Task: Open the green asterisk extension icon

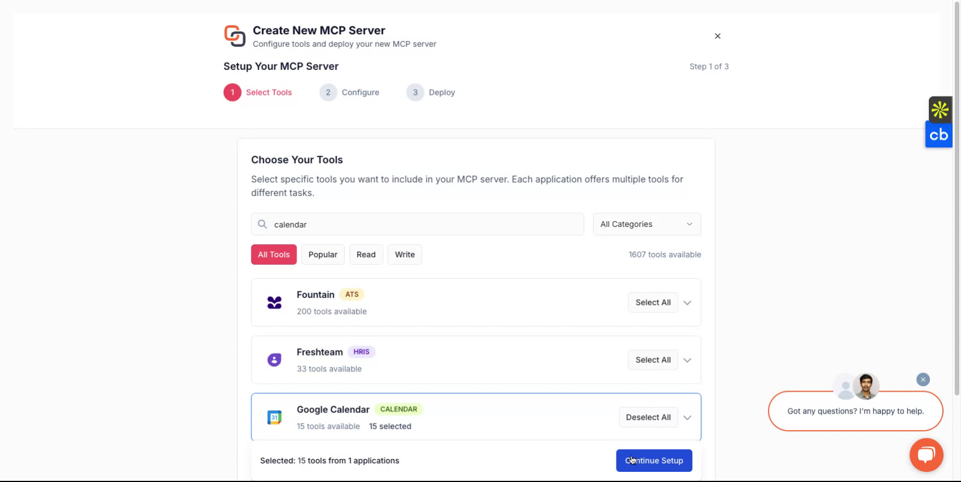Action: 940,109
